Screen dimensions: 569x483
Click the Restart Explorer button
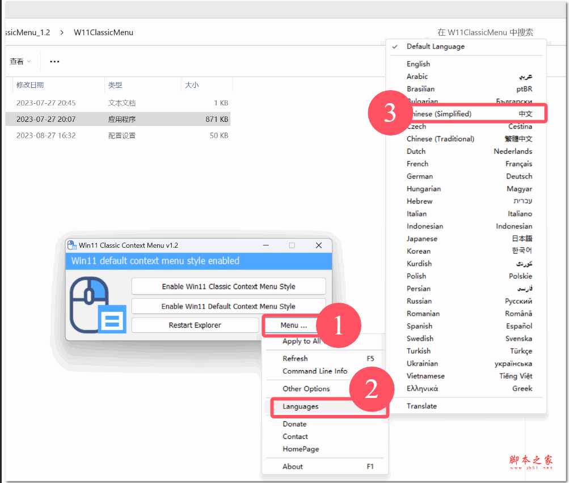click(195, 325)
